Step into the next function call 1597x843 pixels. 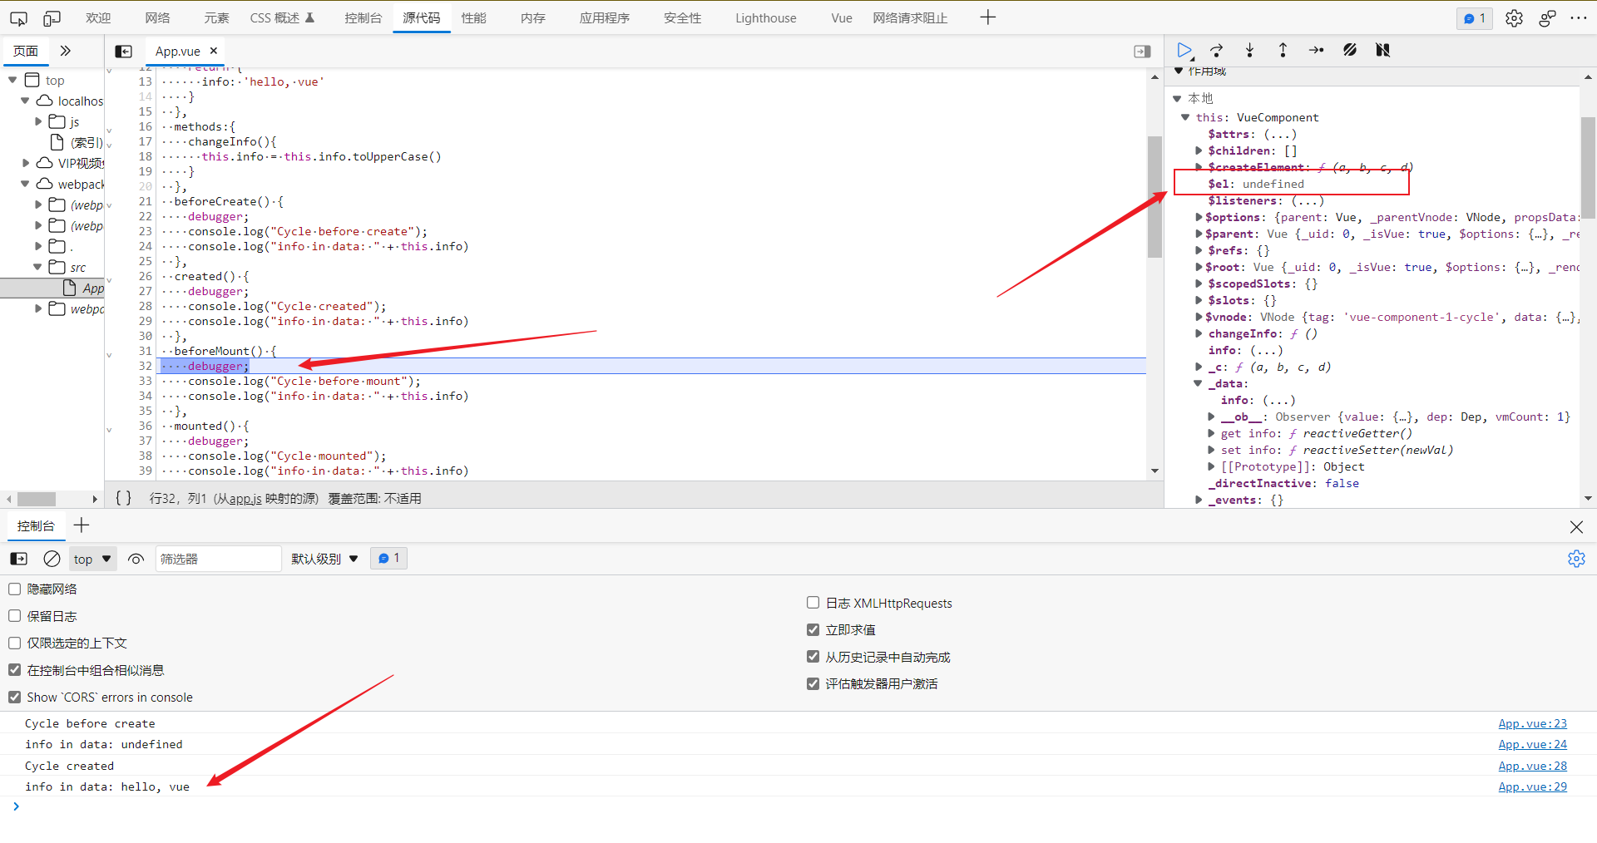[x=1249, y=50]
